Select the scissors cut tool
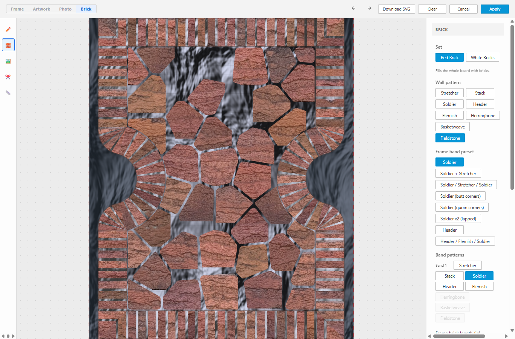The height and width of the screenshot is (339, 515). 8,77
